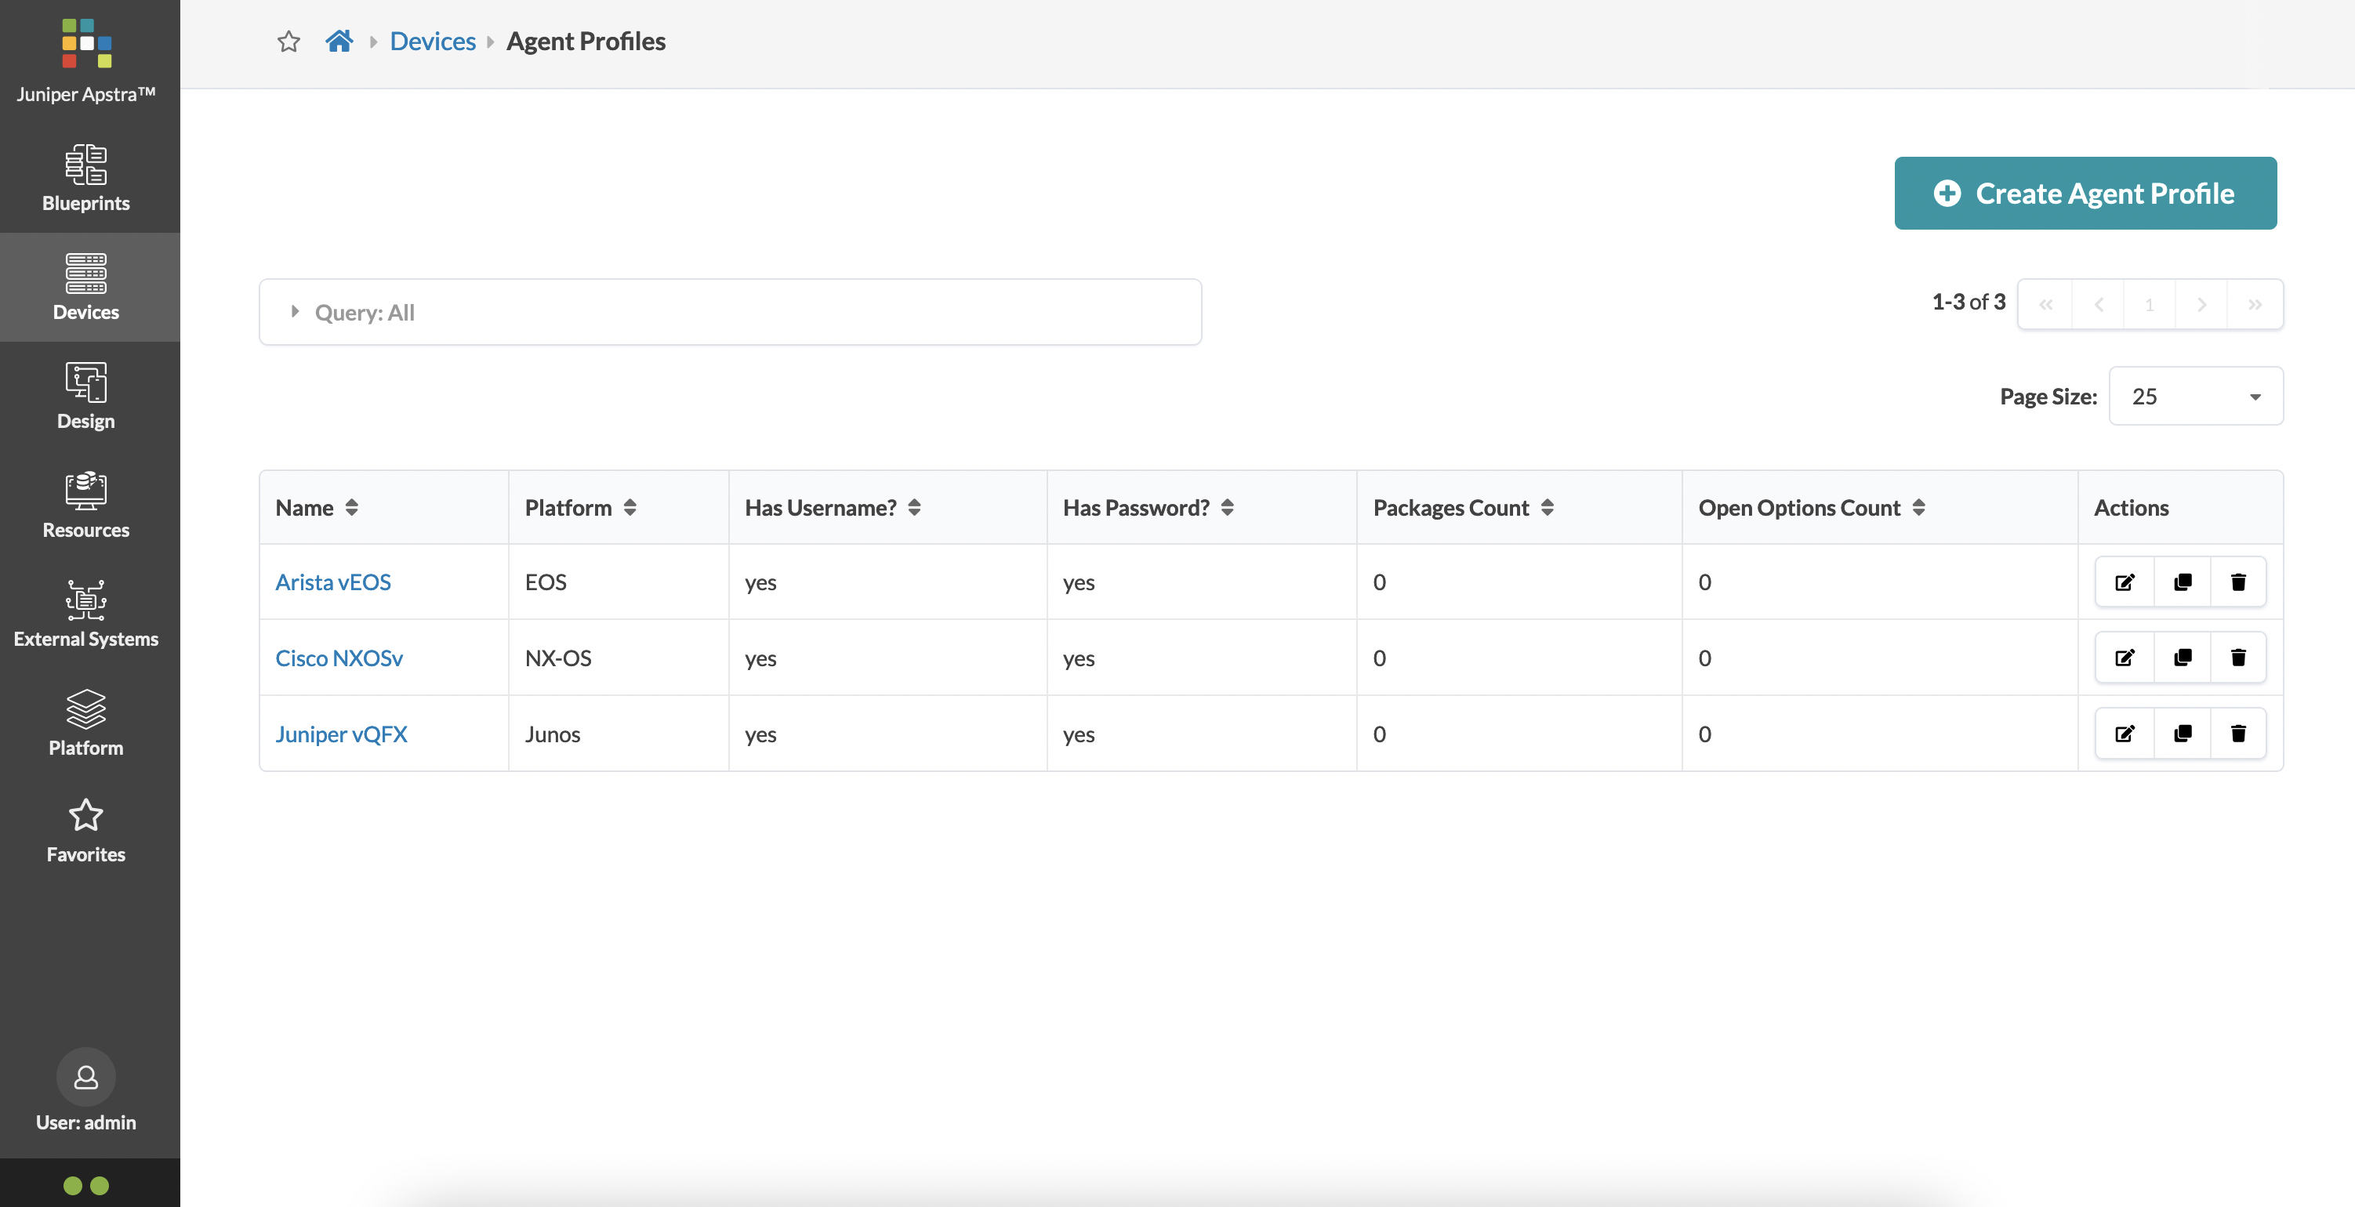Click the Favorites star icon in sidebar

click(85, 813)
